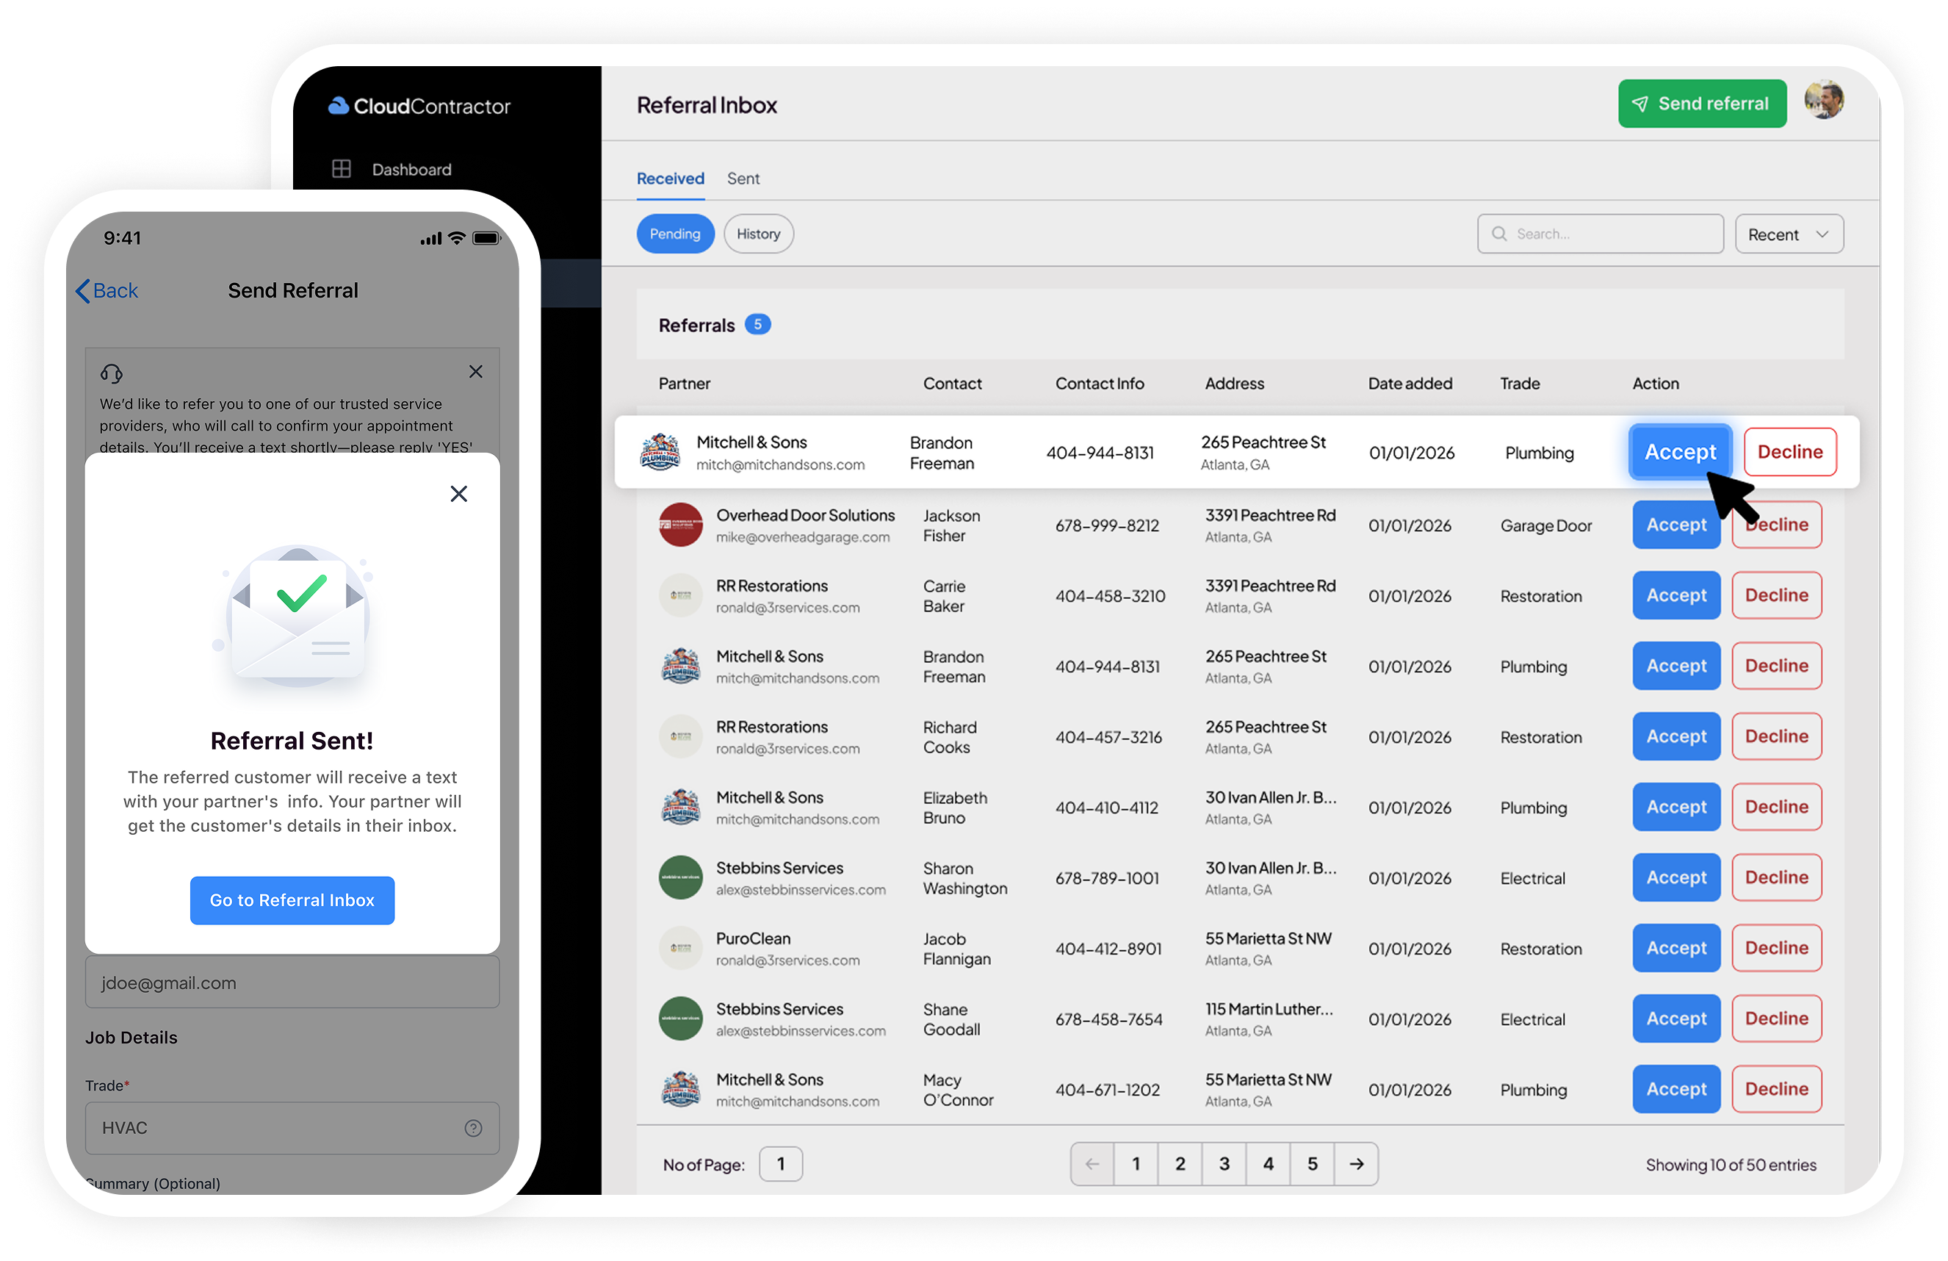Switch to the Sent tab
1948x1261 pixels.
(x=743, y=179)
